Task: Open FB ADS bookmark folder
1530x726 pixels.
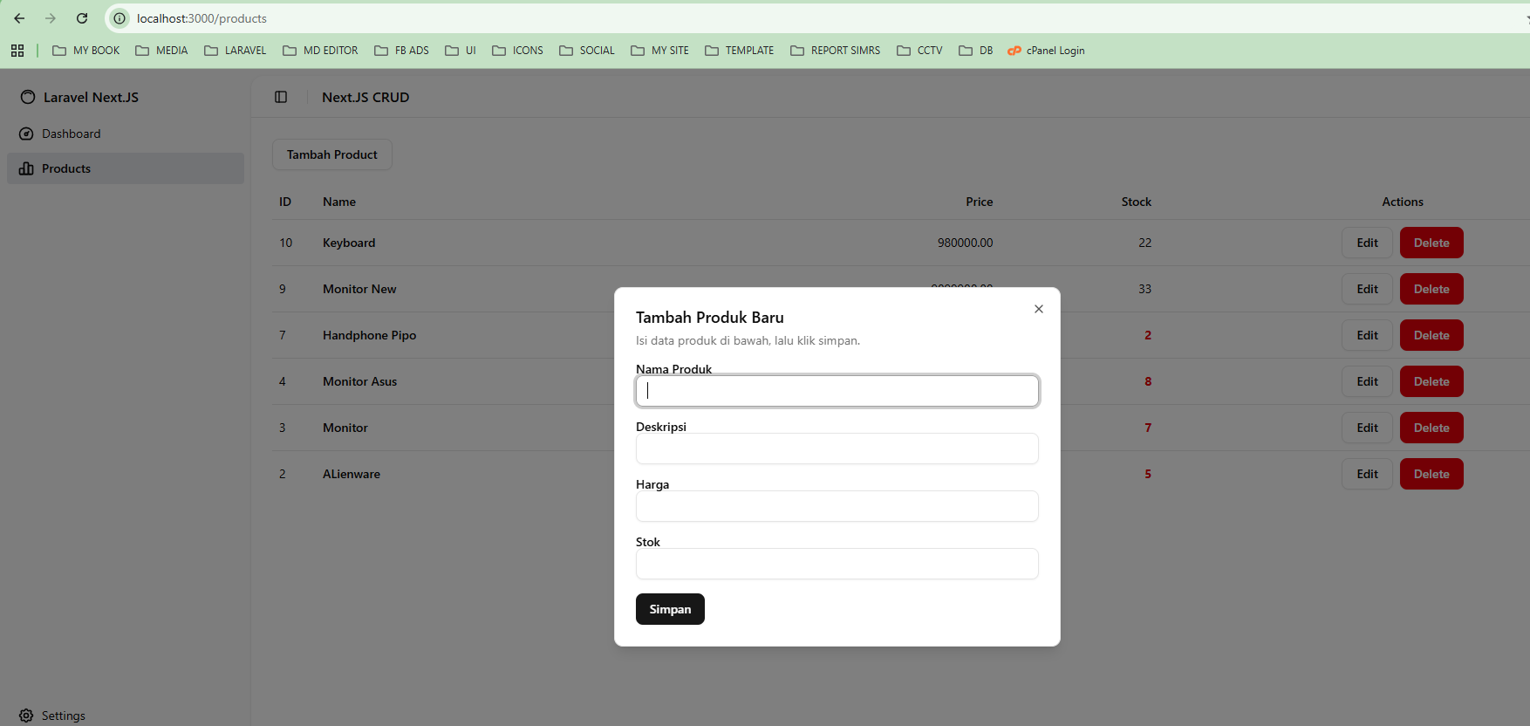Action: point(401,51)
